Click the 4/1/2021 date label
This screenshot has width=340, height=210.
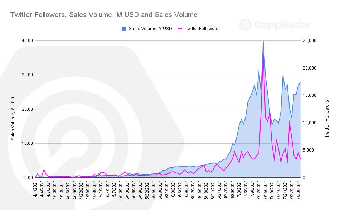(x=36, y=190)
